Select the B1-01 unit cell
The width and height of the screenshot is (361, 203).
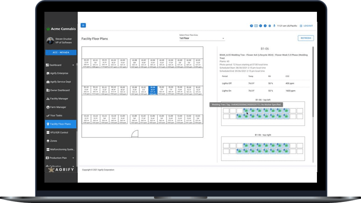(198, 90)
